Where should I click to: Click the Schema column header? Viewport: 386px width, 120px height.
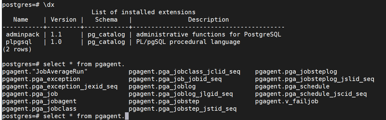click(106, 20)
